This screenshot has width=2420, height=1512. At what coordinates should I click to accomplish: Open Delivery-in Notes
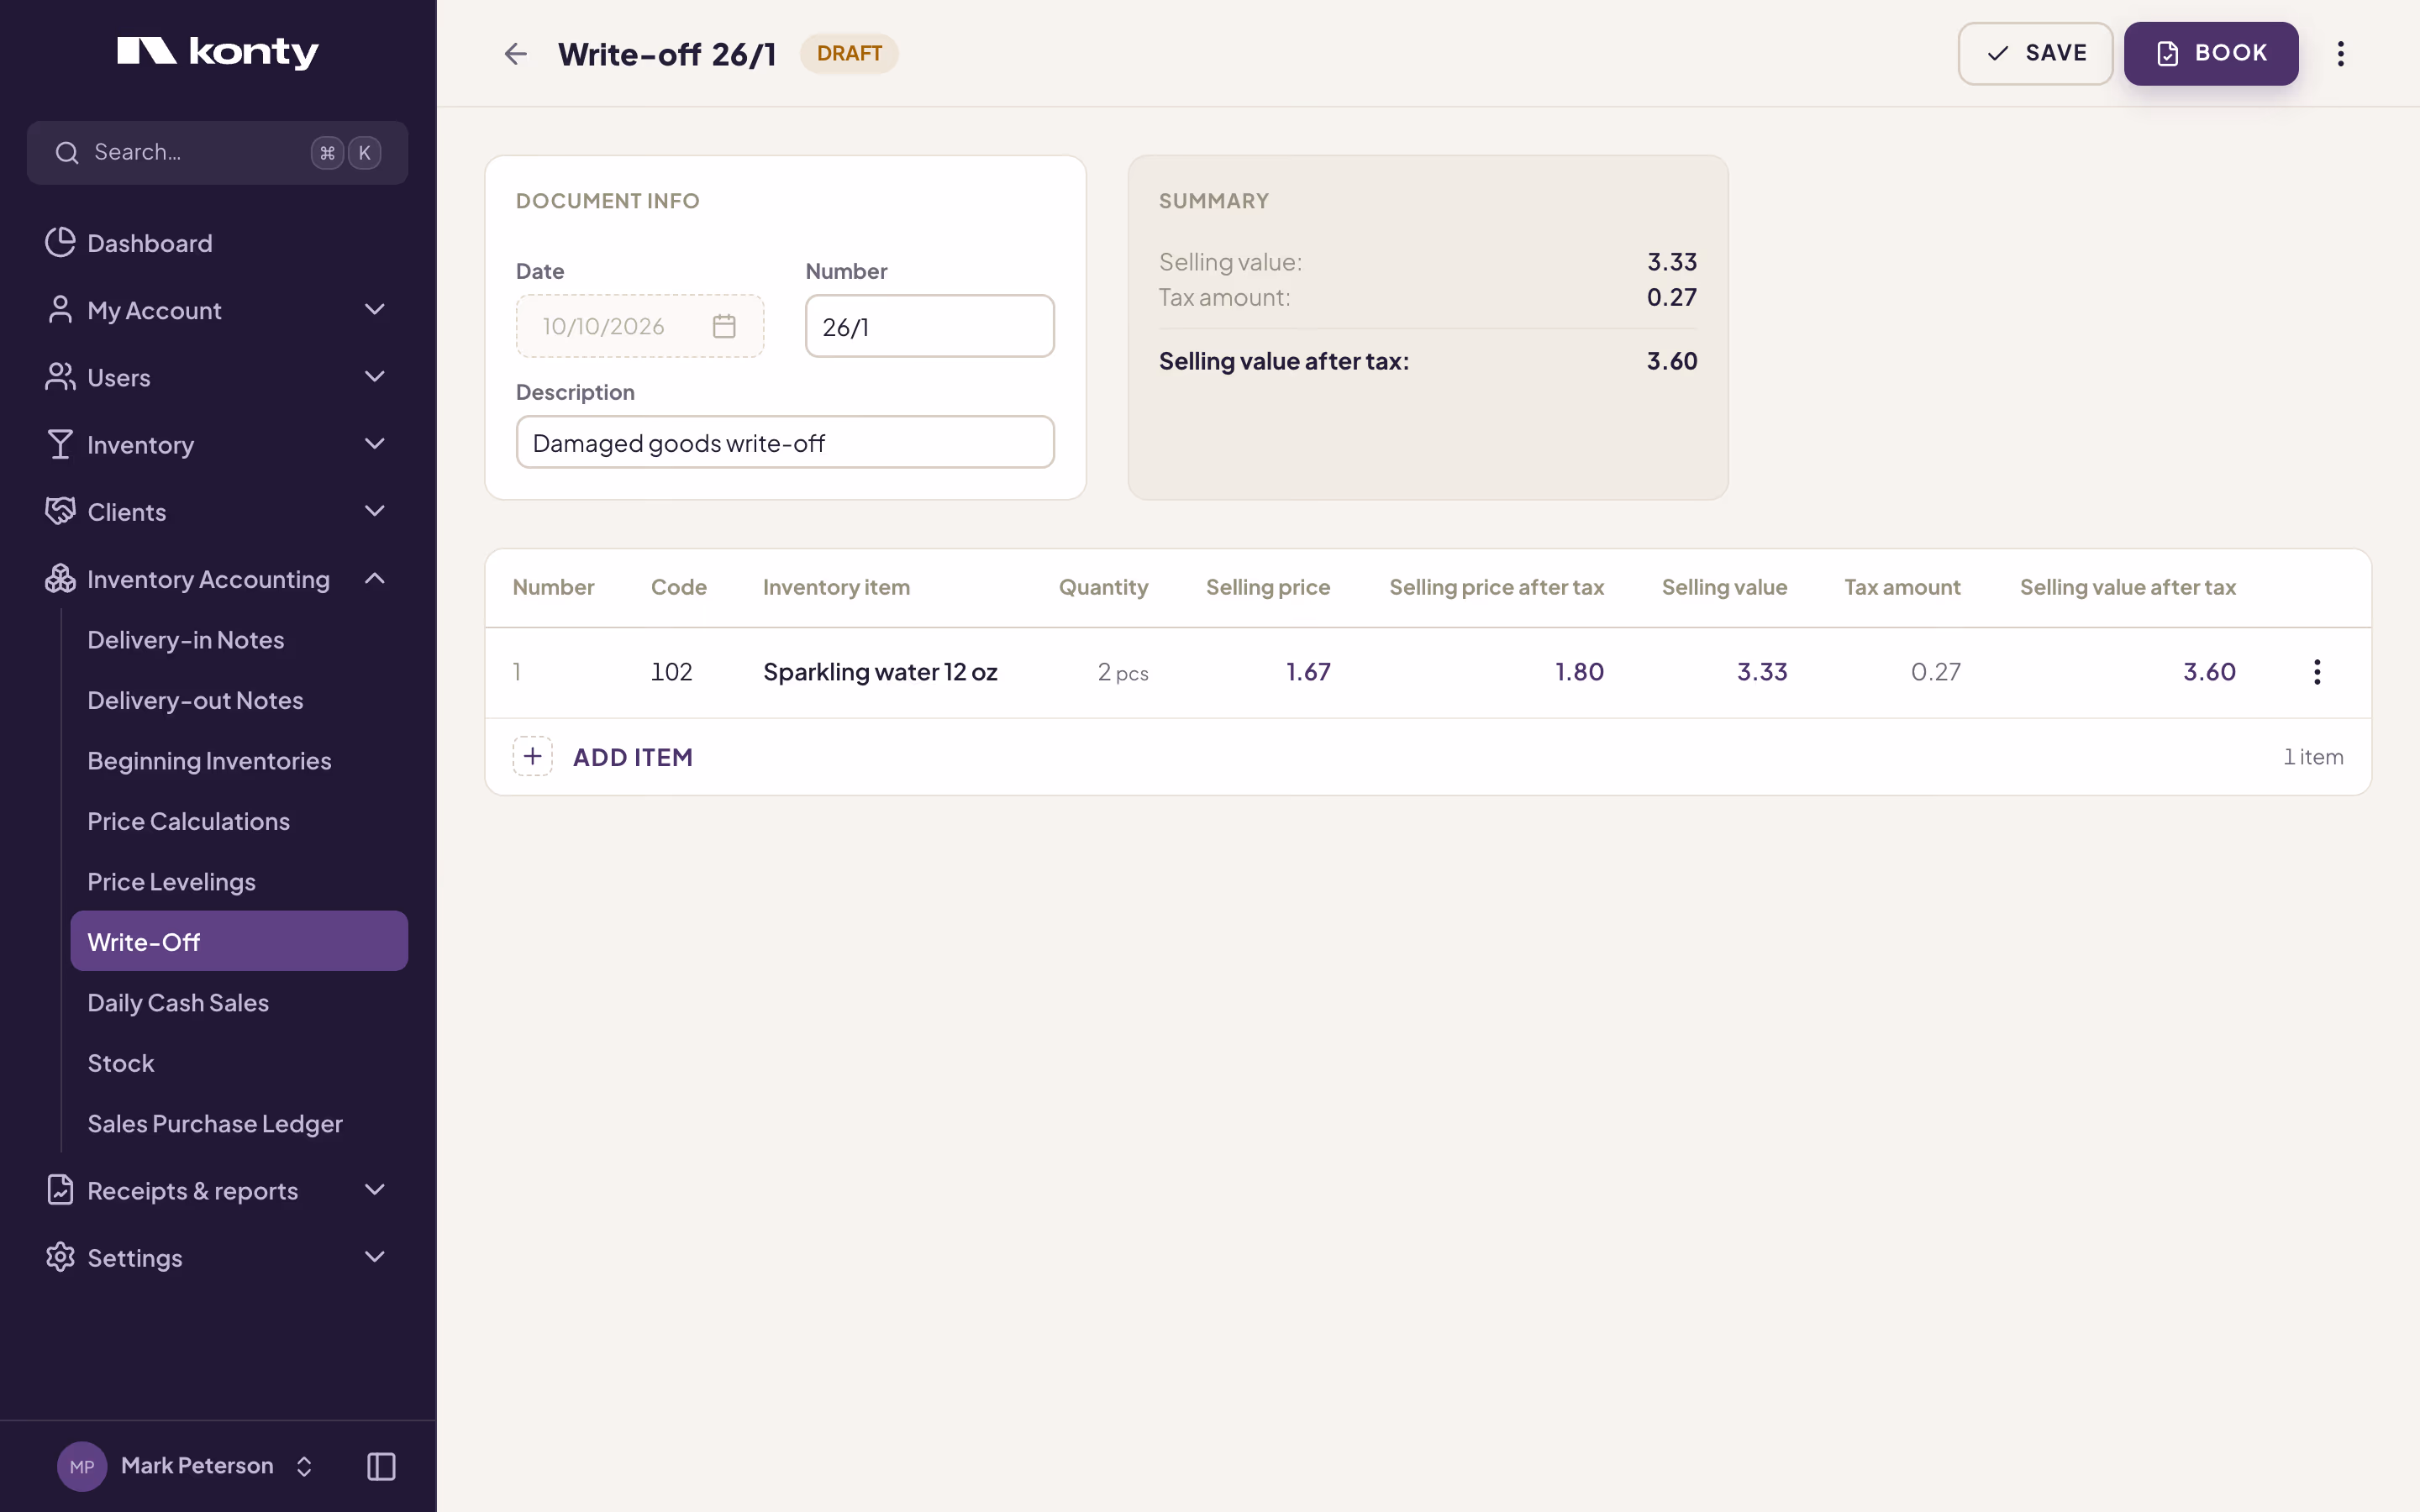coord(239,640)
